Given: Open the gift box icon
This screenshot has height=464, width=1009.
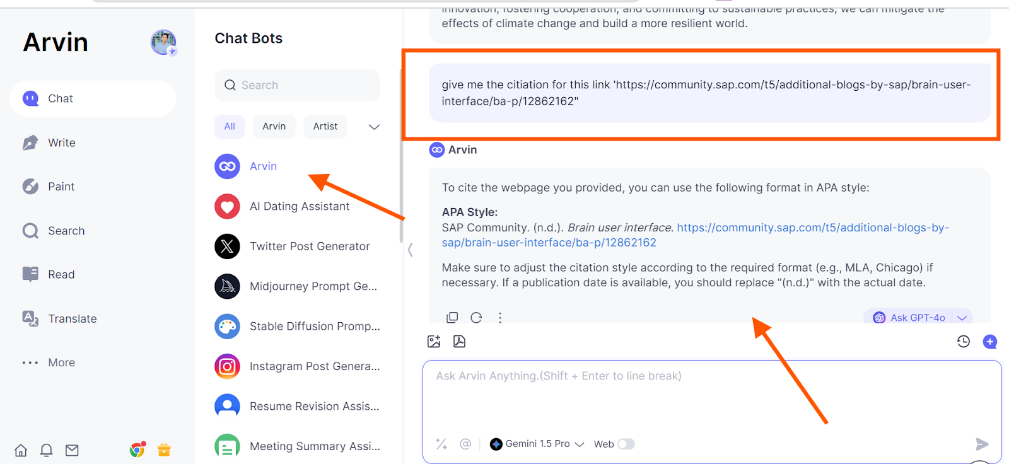Looking at the screenshot, I should pyautogui.click(x=164, y=449).
